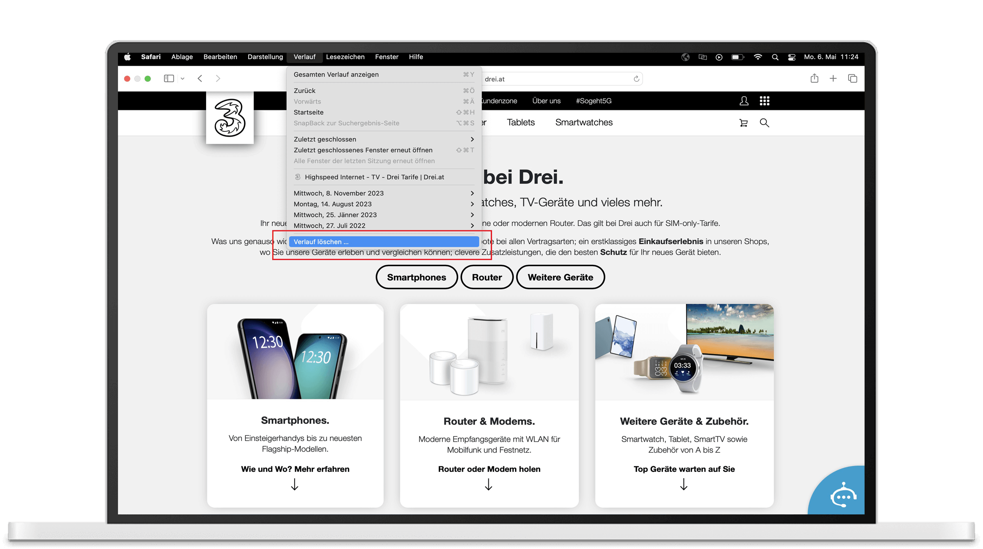Go forward with the toolbar arrow
This screenshot has width=983, height=549.
click(218, 79)
